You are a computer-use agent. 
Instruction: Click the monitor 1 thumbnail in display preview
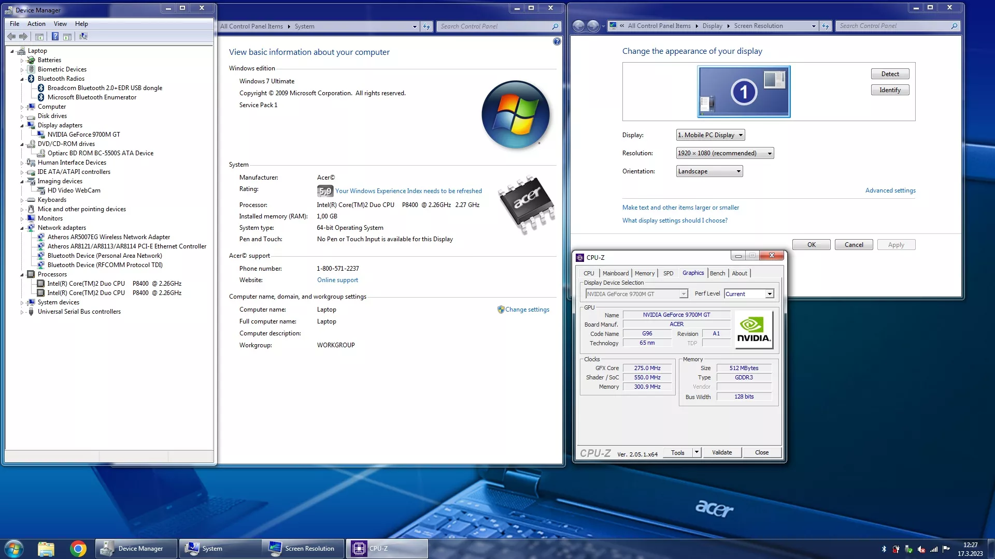[744, 92]
